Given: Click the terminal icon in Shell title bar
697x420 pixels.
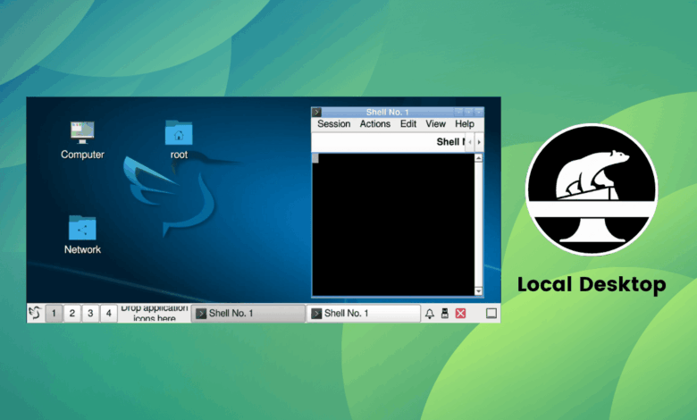Looking at the screenshot, I should (316, 112).
